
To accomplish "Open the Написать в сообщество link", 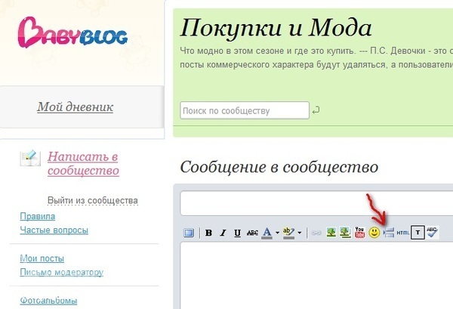I will click(83, 163).
